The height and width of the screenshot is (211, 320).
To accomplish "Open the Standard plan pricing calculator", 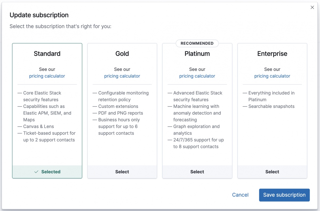I will (x=47, y=76).
